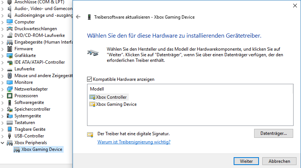Click the Eingabegeräte (Human Interface) icon

9,42
